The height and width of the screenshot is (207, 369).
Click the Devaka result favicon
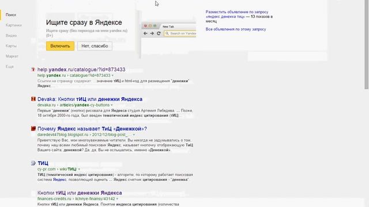pos(33,99)
